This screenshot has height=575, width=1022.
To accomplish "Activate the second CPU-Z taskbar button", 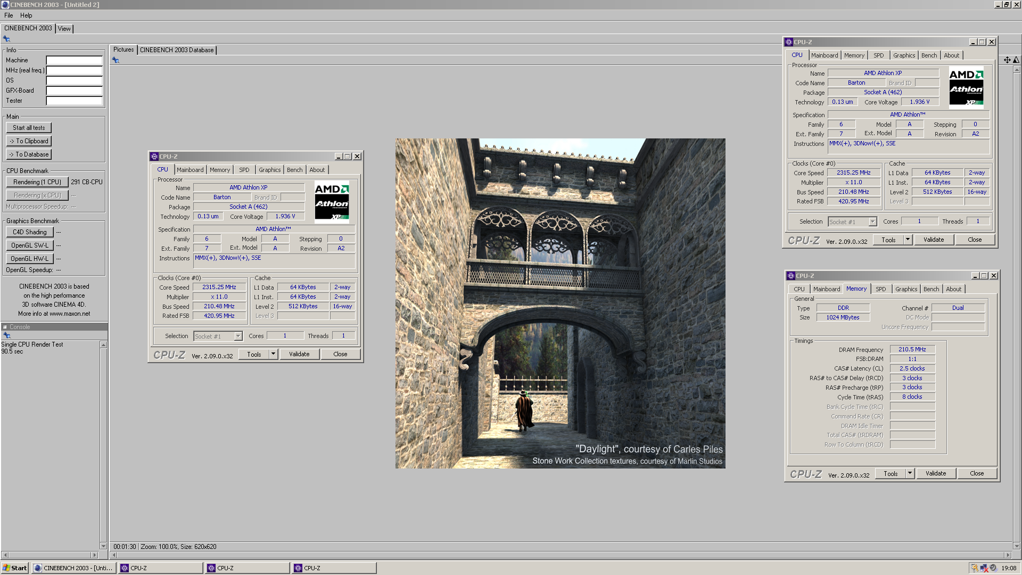I will click(248, 568).
